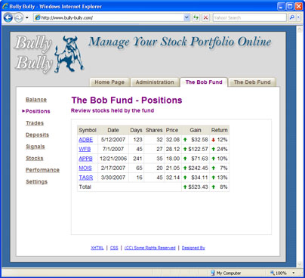
Task: Open the TASR stock symbol link
Action: coord(86,178)
